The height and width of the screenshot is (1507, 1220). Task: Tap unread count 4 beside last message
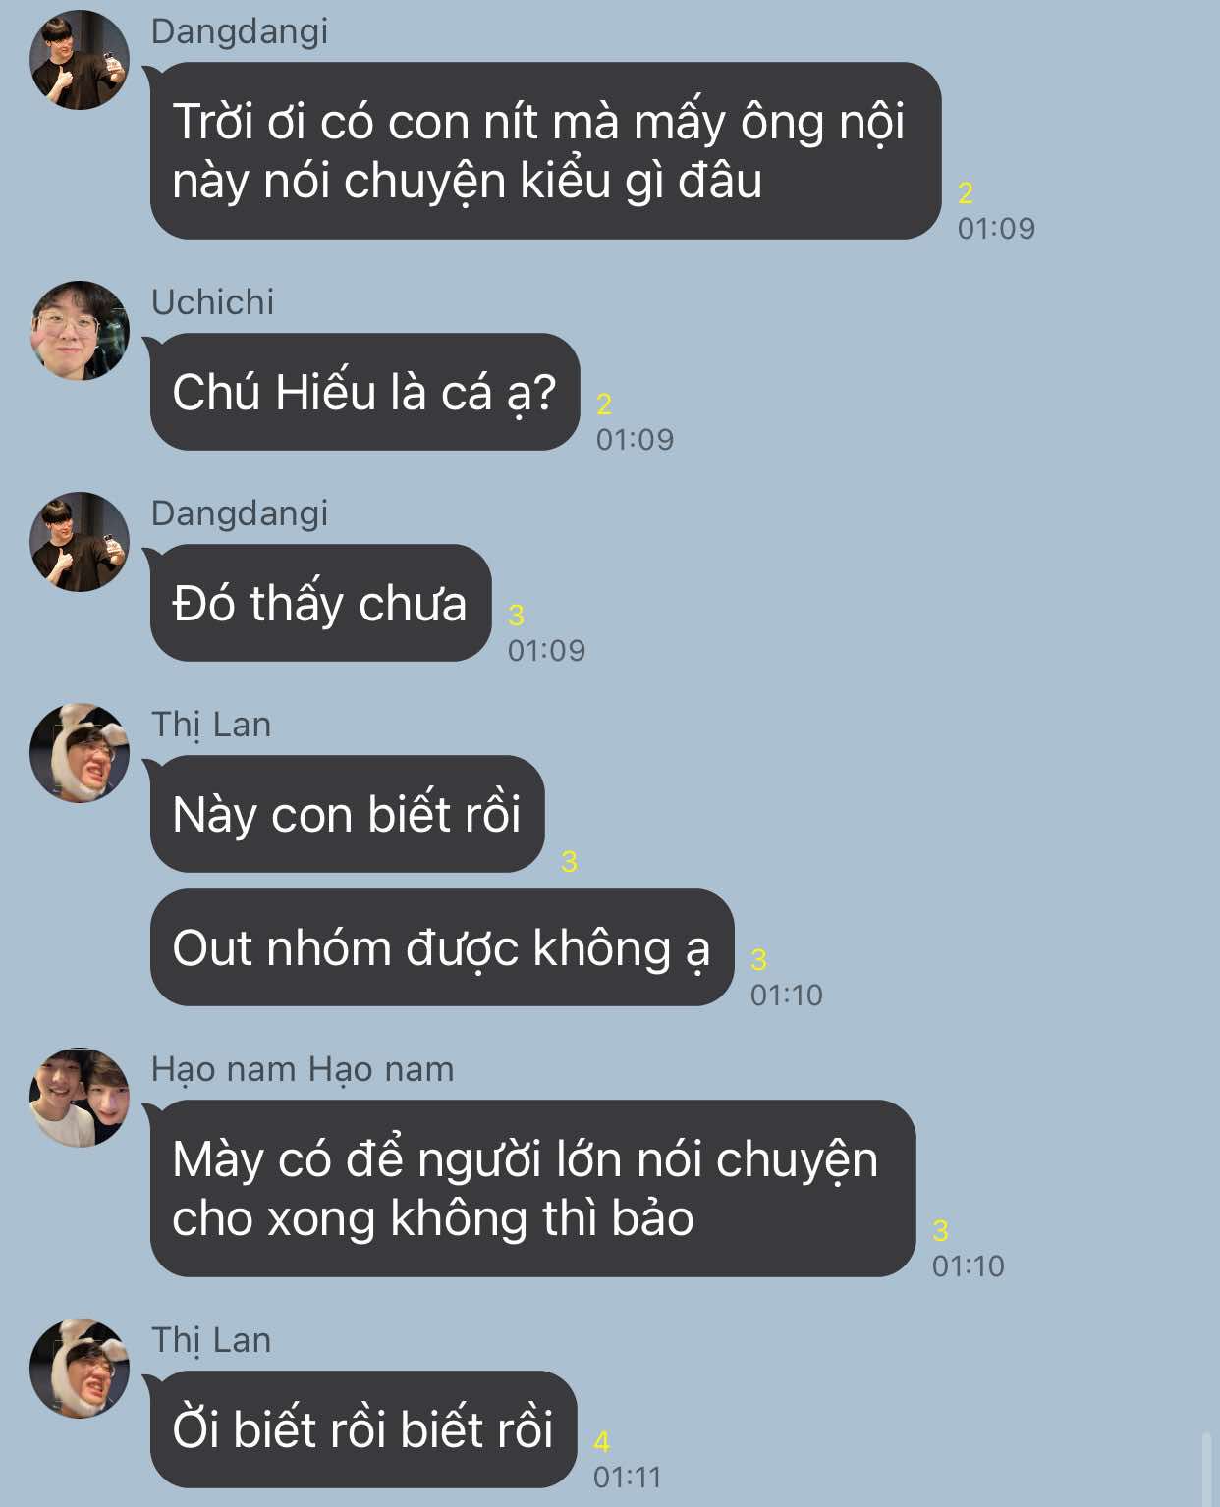(x=602, y=1441)
